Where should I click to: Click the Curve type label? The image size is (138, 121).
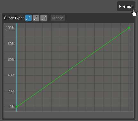(x=14, y=18)
